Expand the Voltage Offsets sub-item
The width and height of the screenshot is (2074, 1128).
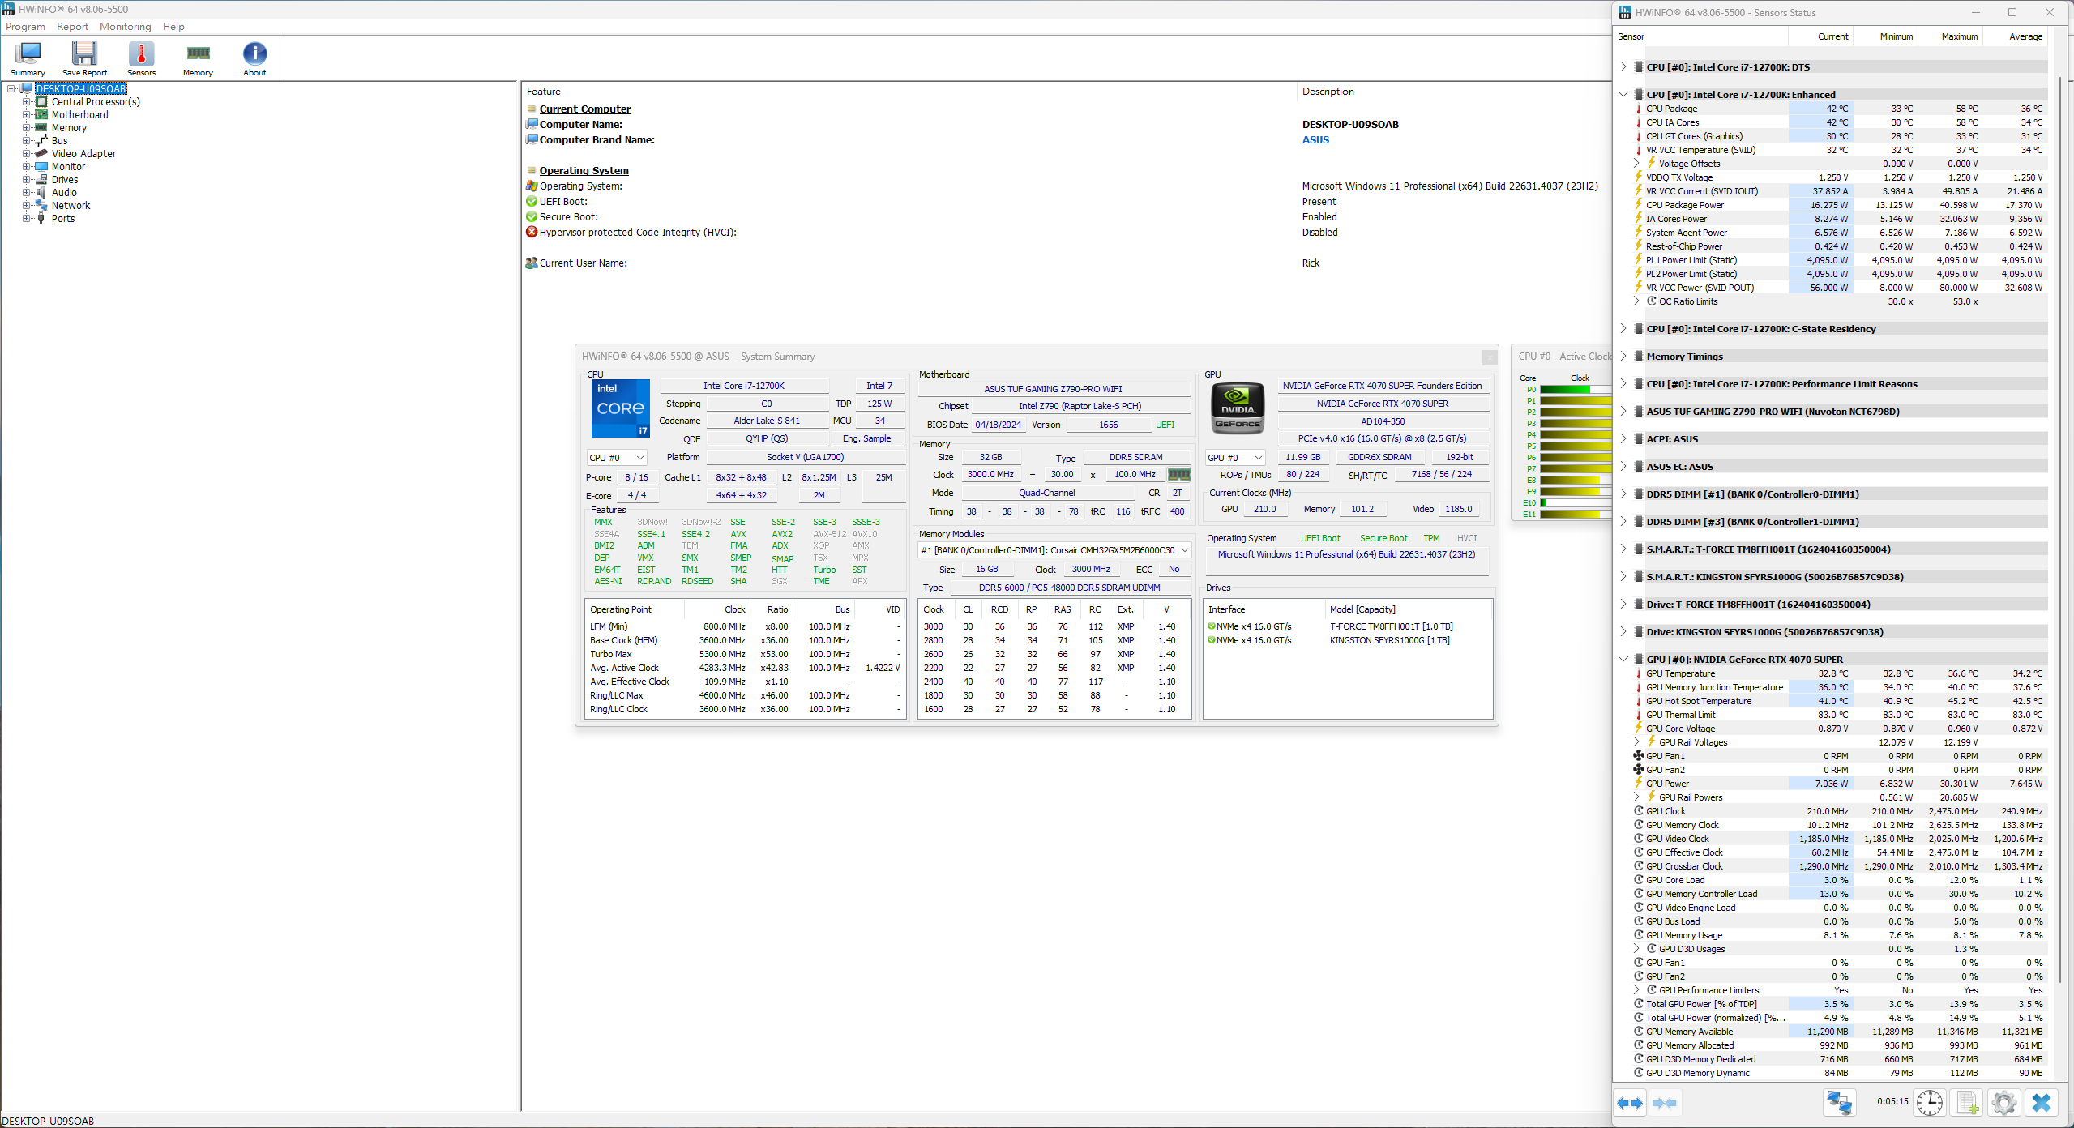(x=1636, y=164)
